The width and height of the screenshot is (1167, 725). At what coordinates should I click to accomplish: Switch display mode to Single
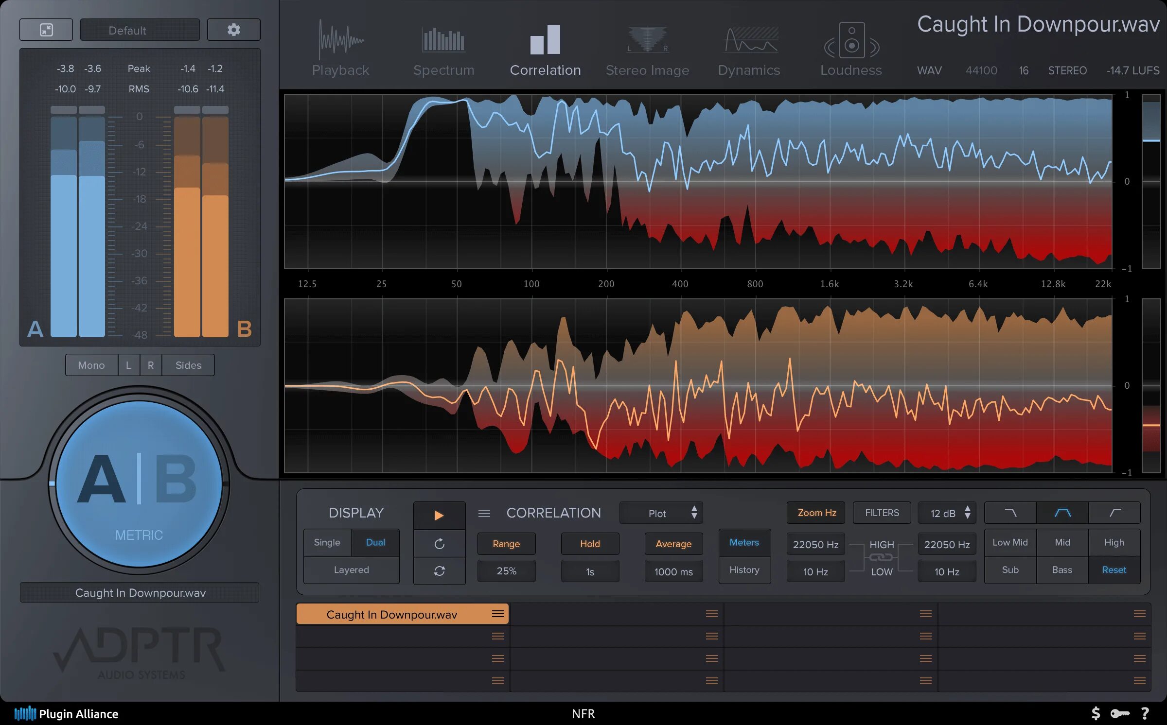(327, 542)
